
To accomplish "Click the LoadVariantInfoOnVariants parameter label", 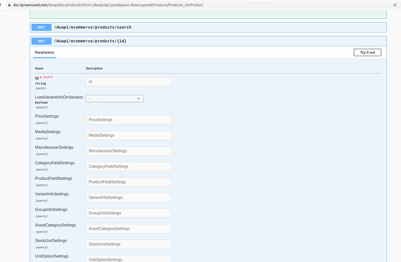I will coord(59,97).
